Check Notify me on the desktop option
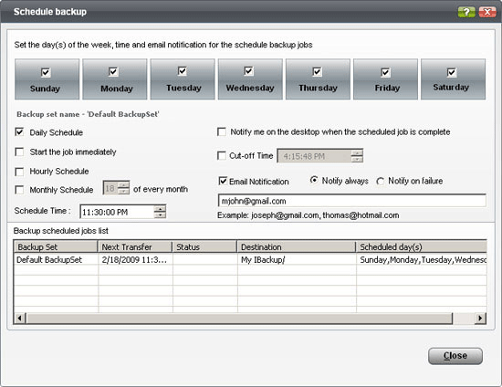The image size is (502, 387). [222, 131]
